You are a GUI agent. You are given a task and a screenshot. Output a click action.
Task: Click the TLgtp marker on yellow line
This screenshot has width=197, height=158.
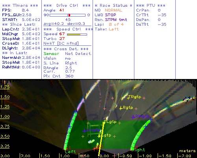click(x=105, y=122)
